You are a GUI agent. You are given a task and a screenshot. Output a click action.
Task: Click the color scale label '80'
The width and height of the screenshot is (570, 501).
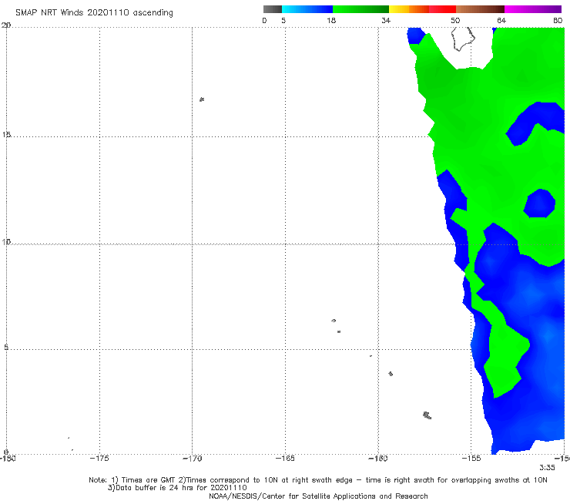click(558, 20)
